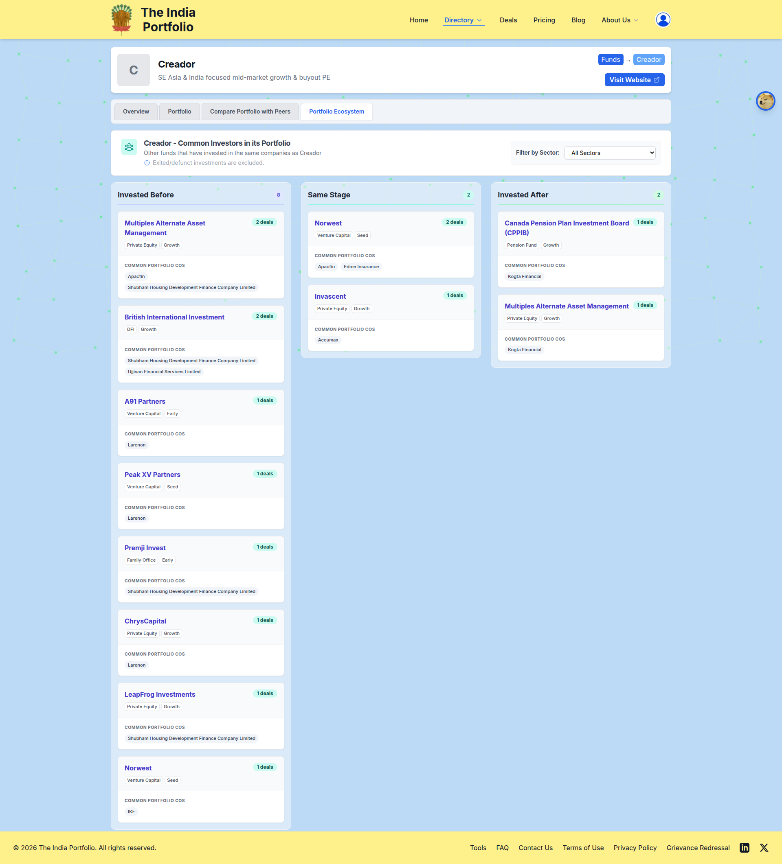The image size is (782, 864).
Task: Go to the Home page
Action: coord(419,20)
